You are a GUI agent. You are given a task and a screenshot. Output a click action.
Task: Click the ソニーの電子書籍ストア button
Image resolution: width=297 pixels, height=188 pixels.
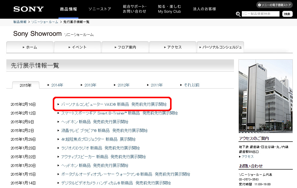tap(274, 5)
